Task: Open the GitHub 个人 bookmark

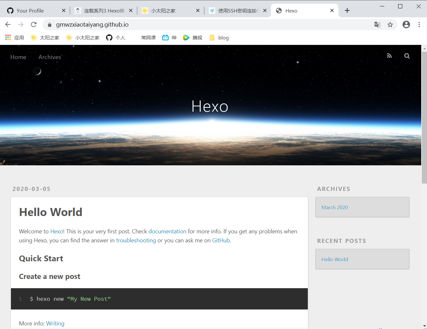Action: (x=116, y=38)
